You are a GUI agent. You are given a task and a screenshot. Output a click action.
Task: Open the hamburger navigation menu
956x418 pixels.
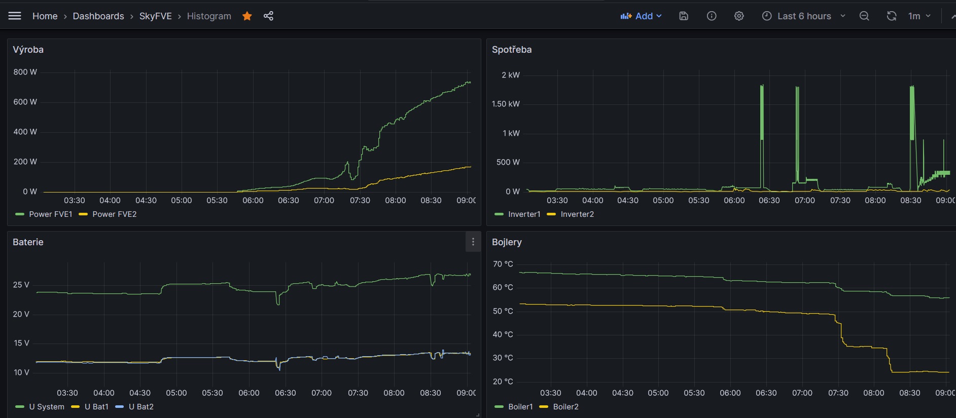pos(15,16)
